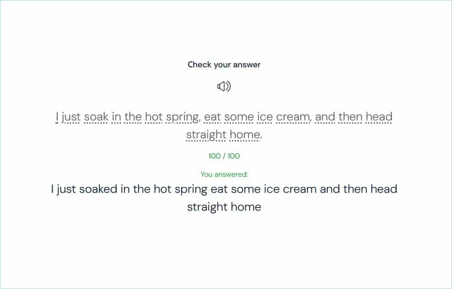Screen dimensions: 452x289
Task: Select the underlined word "soak"
Action: (x=96, y=117)
